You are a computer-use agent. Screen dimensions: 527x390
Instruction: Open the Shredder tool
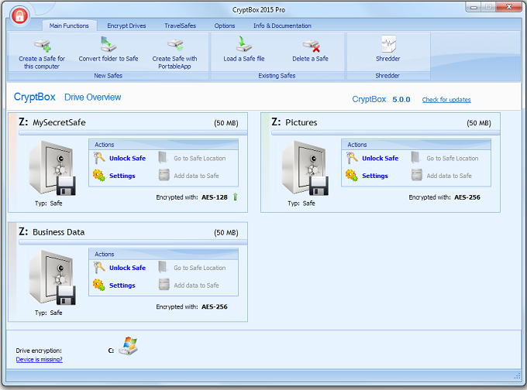387,46
